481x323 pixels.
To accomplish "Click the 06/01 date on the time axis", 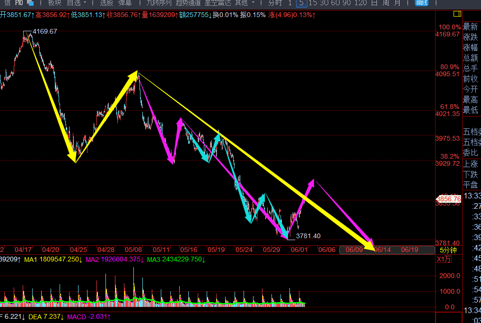I will pos(299,250).
